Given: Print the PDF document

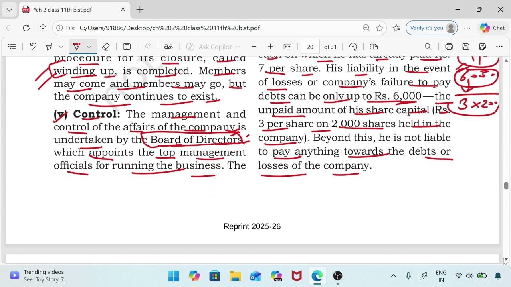Looking at the screenshot, I should (x=449, y=47).
